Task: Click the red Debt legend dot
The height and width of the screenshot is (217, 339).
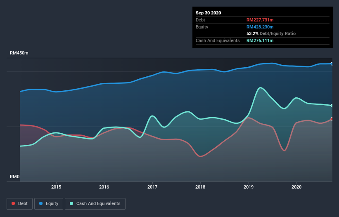Action: [13, 203]
